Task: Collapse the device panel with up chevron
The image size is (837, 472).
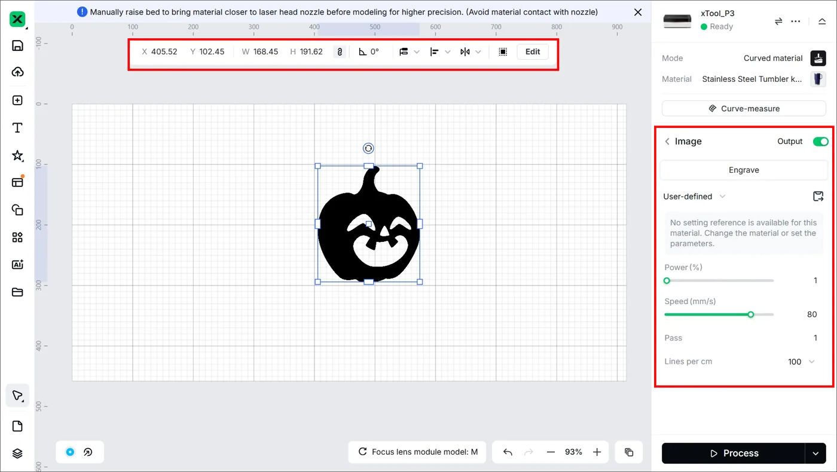Action: [x=822, y=21]
